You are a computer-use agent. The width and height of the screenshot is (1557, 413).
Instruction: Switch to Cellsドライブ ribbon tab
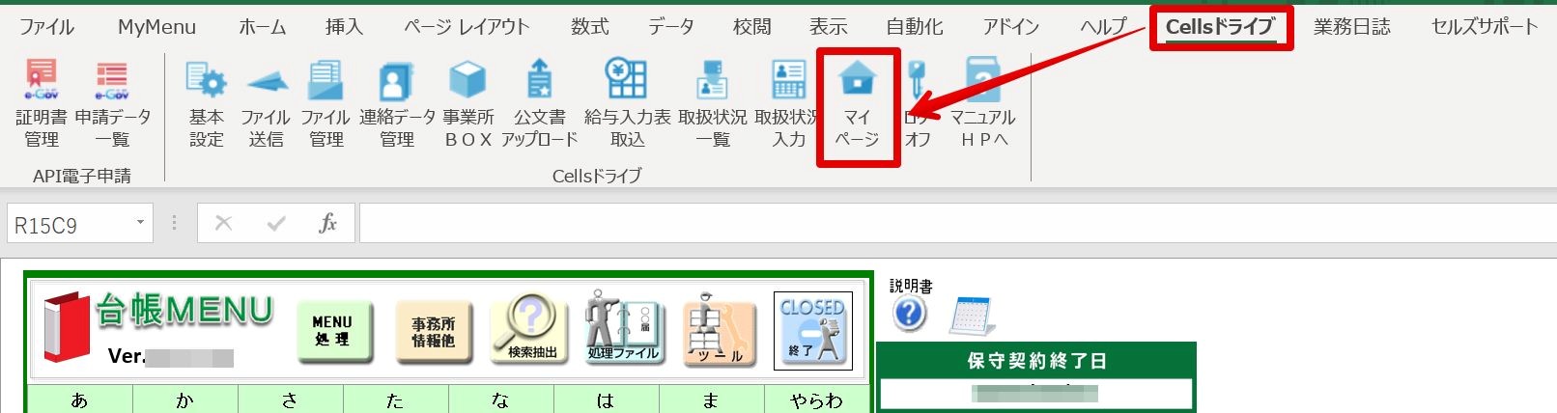tap(1220, 27)
